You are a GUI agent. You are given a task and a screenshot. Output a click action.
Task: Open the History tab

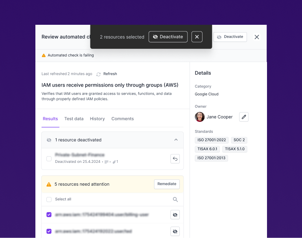tap(97, 119)
